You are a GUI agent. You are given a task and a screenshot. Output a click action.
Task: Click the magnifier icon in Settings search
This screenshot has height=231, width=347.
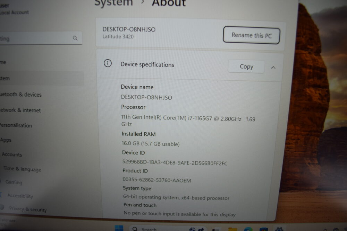(x=75, y=38)
